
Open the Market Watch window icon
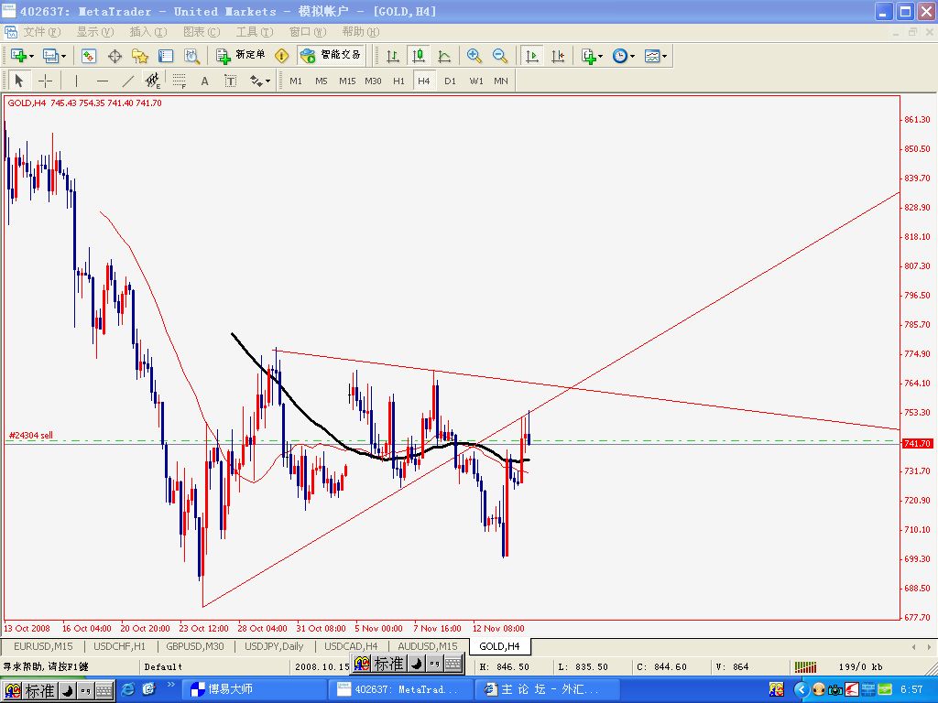coord(89,56)
